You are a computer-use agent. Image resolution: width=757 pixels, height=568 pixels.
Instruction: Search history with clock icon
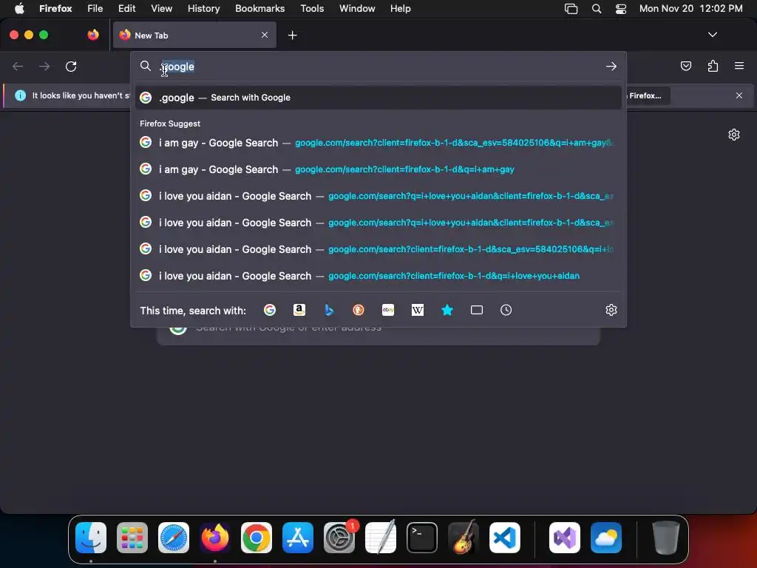[x=506, y=310]
